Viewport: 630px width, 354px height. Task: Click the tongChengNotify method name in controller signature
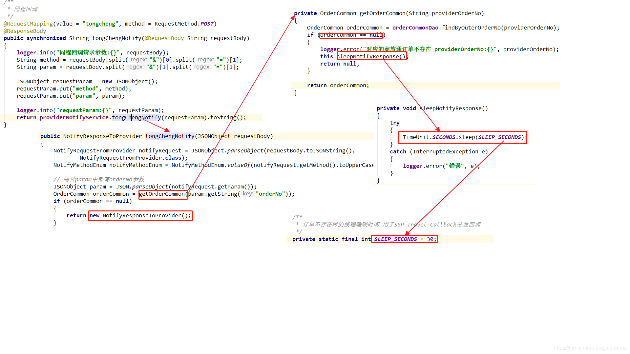116,38
